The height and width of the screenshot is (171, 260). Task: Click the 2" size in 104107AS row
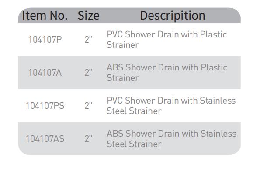point(88,139)
